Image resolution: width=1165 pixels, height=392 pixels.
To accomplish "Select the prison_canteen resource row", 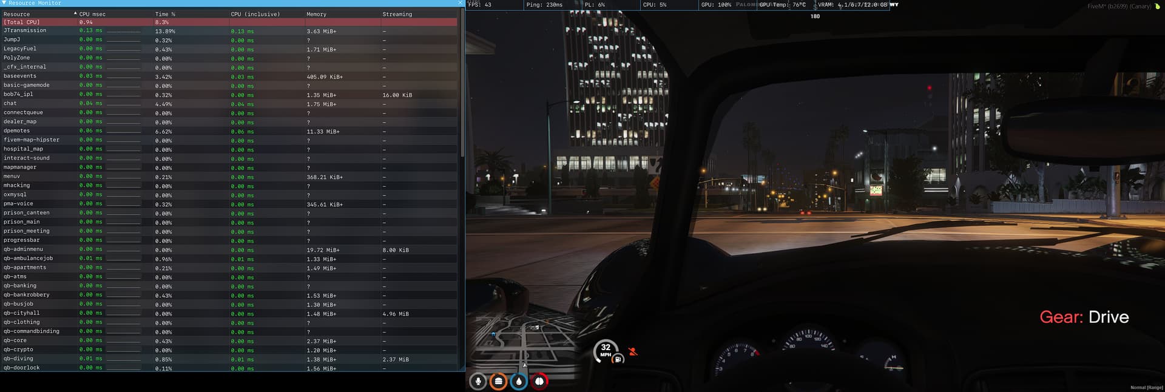I will (229, 213).
